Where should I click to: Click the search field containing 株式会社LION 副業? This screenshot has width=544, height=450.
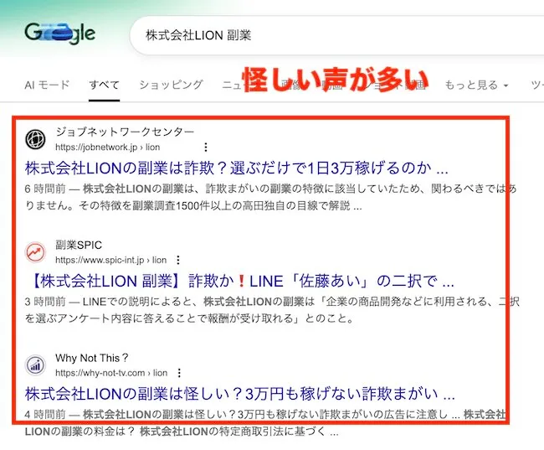click(336, 35)
